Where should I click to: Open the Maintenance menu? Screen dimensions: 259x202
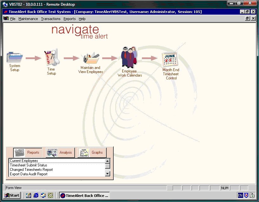[28, 19]
